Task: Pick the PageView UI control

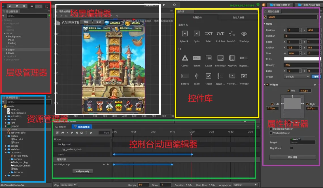Action: [x=232, y=58]
